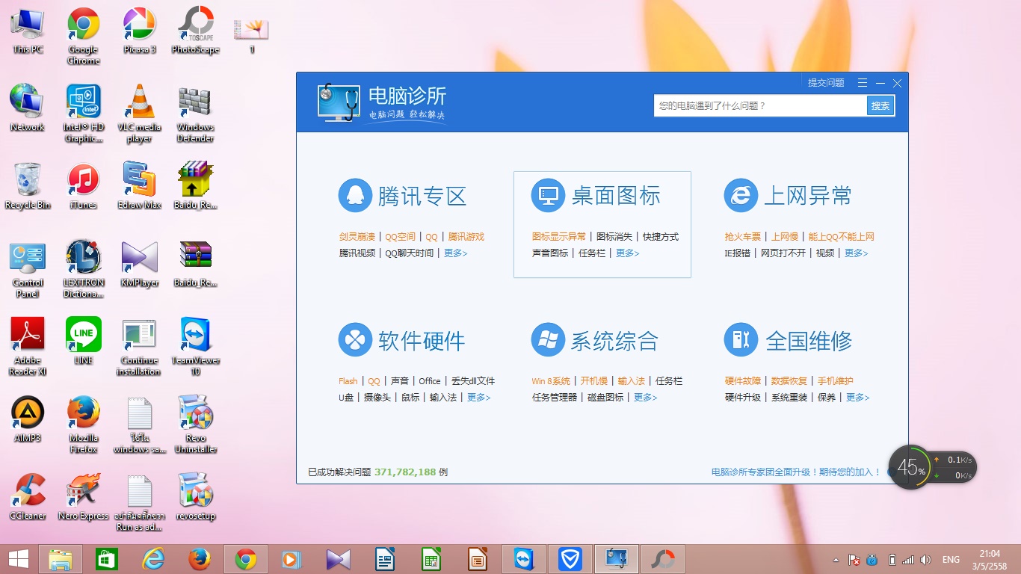Image resolution: width=1021 pixels, height=574 pixels.
Task: Open the 任务管理器 link
Action: [x=555, y=398]
